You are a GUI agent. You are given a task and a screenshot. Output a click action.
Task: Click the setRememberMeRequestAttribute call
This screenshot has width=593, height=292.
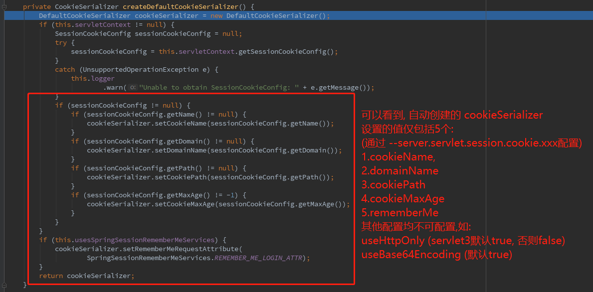click(x=148, y=249)
